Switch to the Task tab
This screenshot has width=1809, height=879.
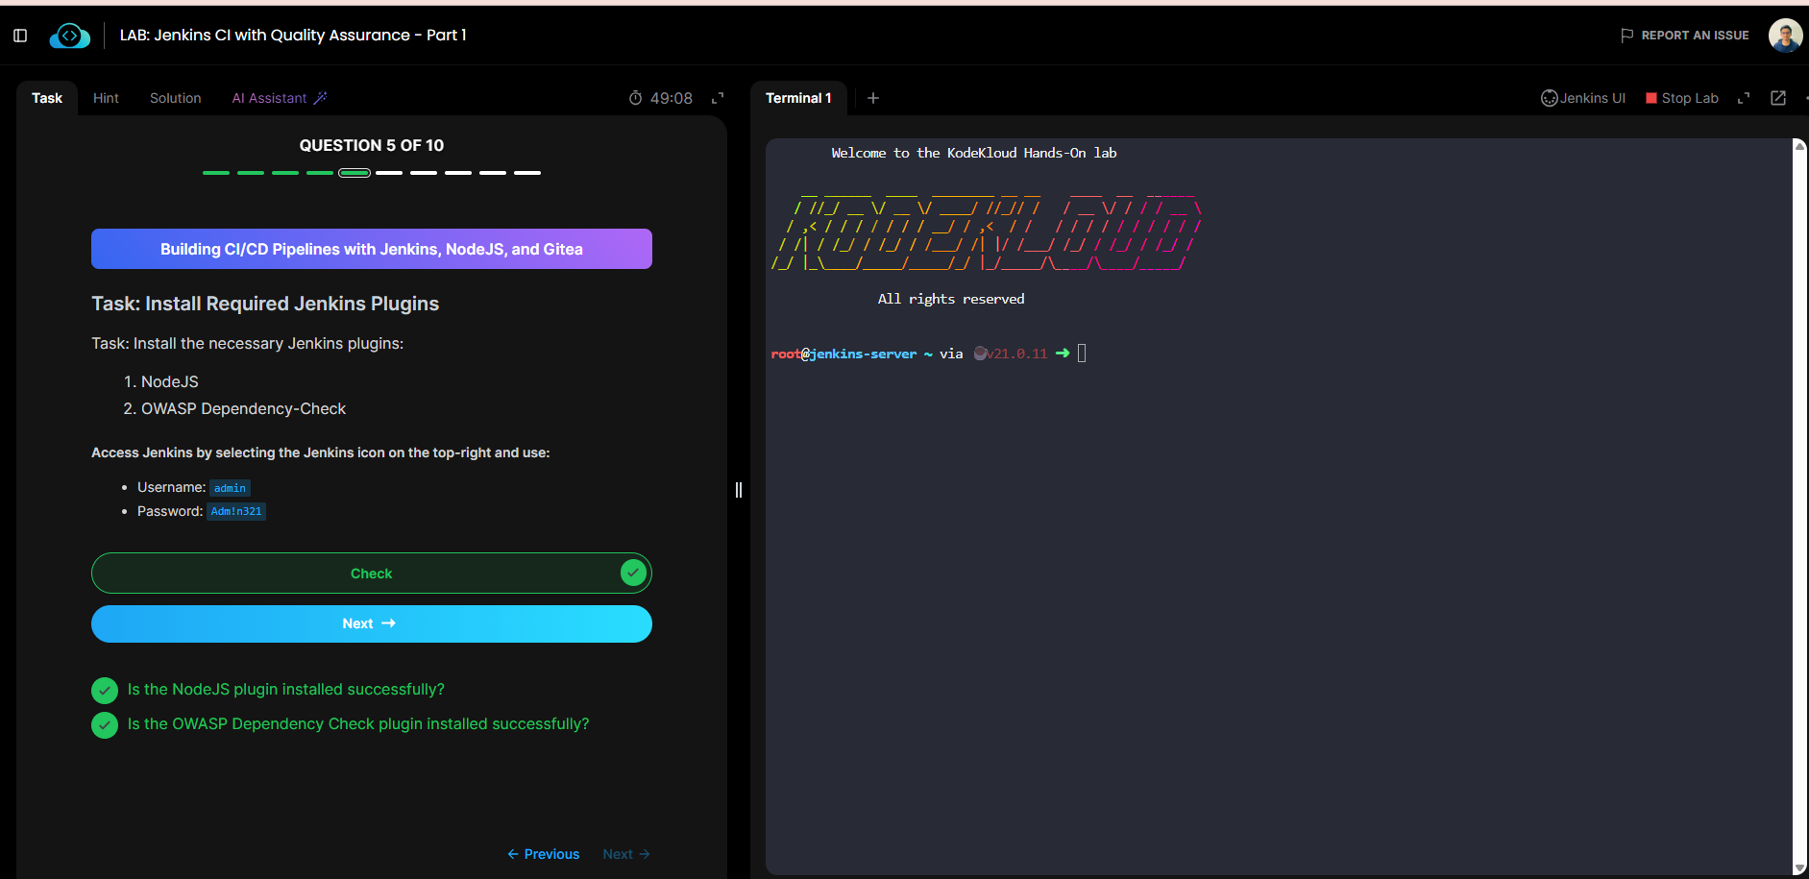click(47, 98)
